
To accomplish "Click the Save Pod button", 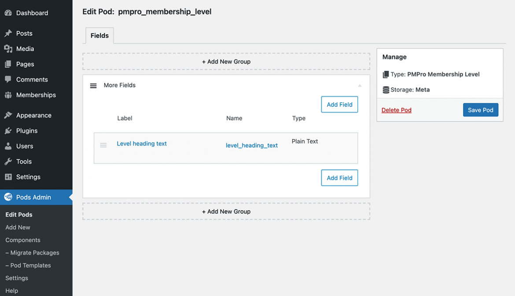I will [481, 110].
